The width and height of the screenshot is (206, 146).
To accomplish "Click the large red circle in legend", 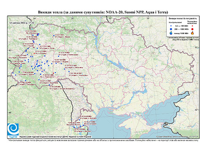I will (192, 29).
